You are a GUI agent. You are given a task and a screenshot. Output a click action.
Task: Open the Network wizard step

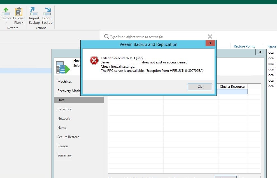coord(64,118)
